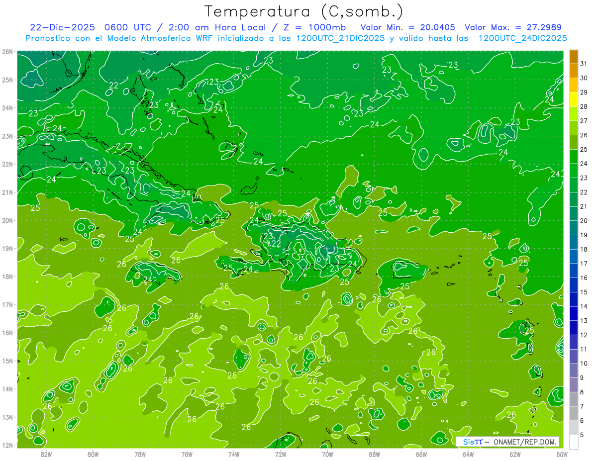Click the 25N latitude axis label

click(x=7, y=80)
